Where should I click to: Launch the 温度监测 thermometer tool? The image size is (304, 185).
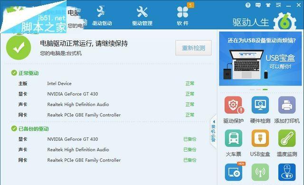pos(287,138)
